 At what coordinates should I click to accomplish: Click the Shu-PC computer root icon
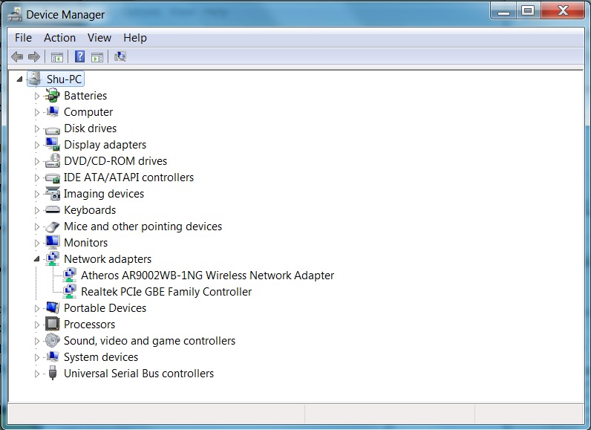click(35, 79)
